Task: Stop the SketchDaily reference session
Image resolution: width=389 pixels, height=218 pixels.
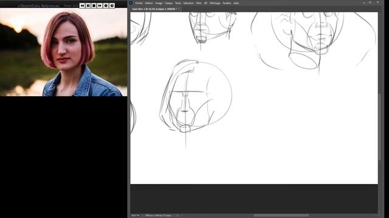Action: 94,5
